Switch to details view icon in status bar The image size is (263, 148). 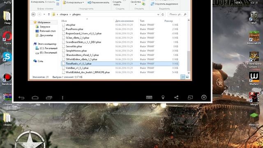(x=183, y=77)
